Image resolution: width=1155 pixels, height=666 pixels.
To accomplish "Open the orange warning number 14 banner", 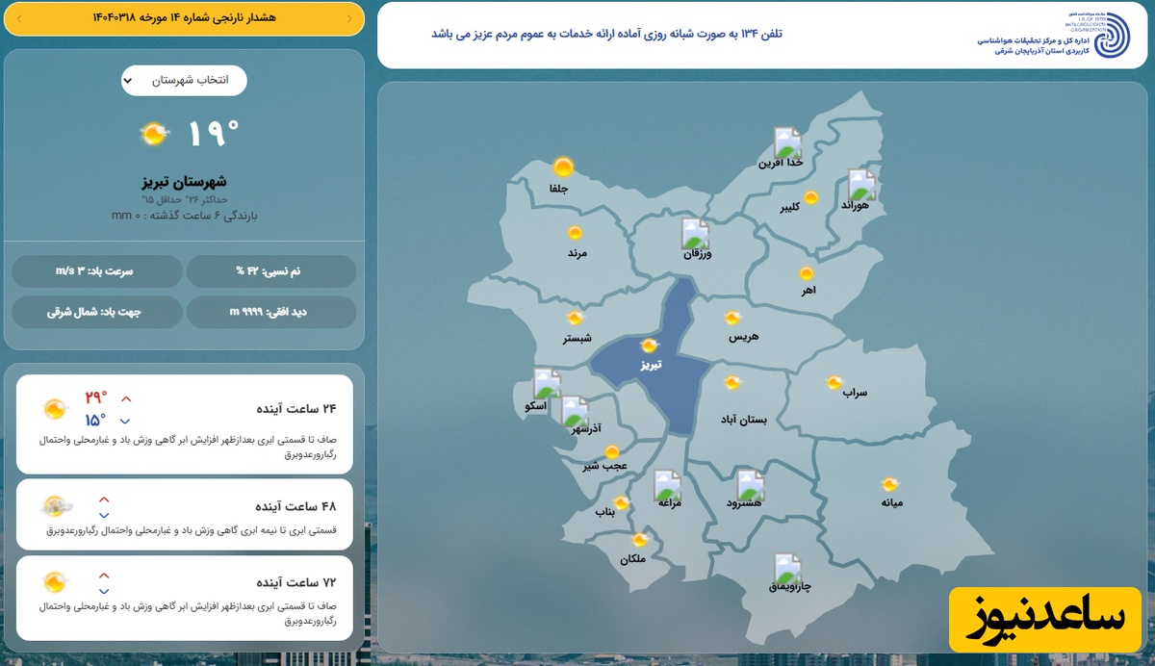I will tap(184, 18).
